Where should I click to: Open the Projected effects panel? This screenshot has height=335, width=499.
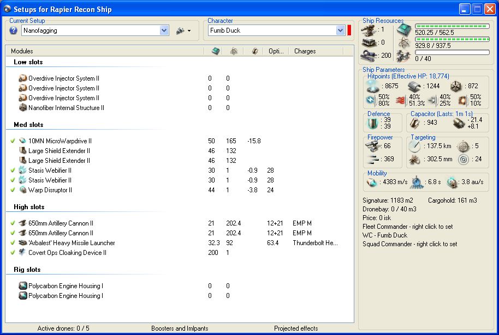click(296, 328)
